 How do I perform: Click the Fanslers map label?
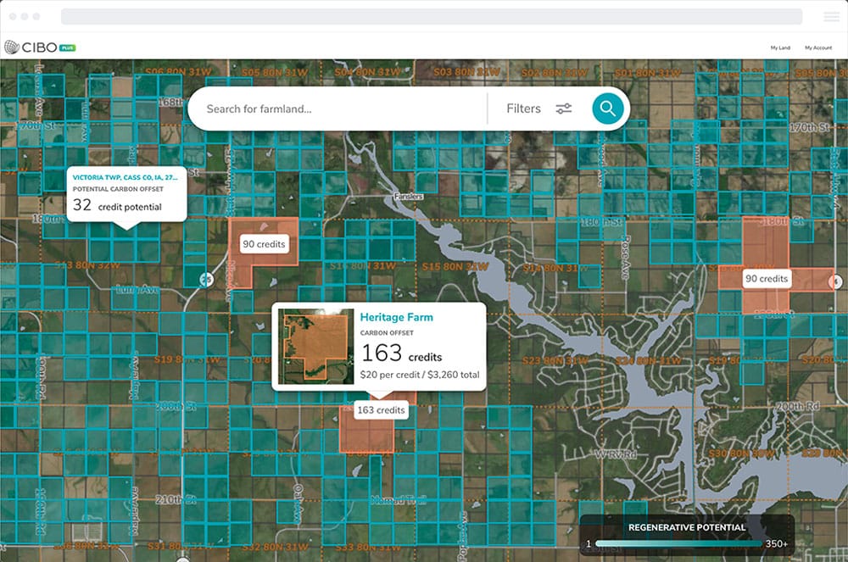[409, 197]
